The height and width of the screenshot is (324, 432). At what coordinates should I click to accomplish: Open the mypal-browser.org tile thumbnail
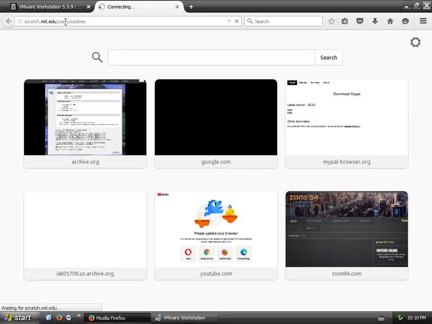347,117
